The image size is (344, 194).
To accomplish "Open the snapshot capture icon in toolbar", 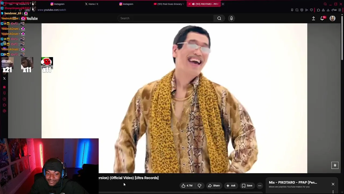I will 297,10.
